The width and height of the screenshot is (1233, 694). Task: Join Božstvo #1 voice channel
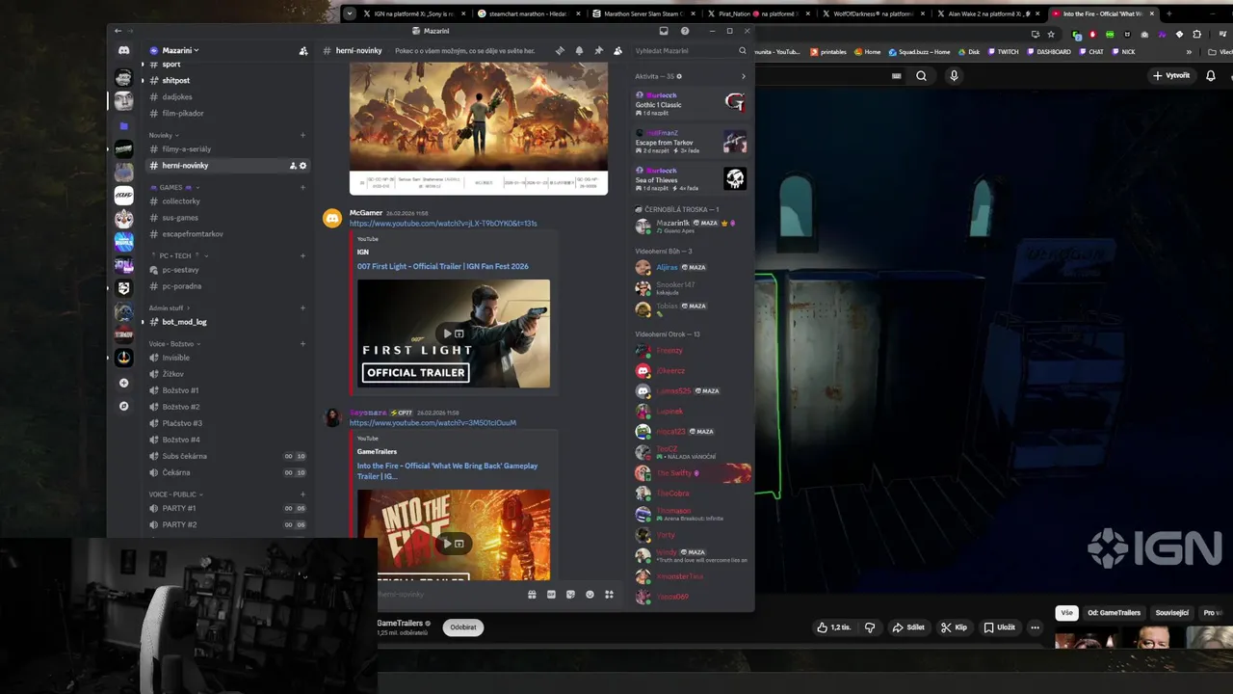[180, 390]
